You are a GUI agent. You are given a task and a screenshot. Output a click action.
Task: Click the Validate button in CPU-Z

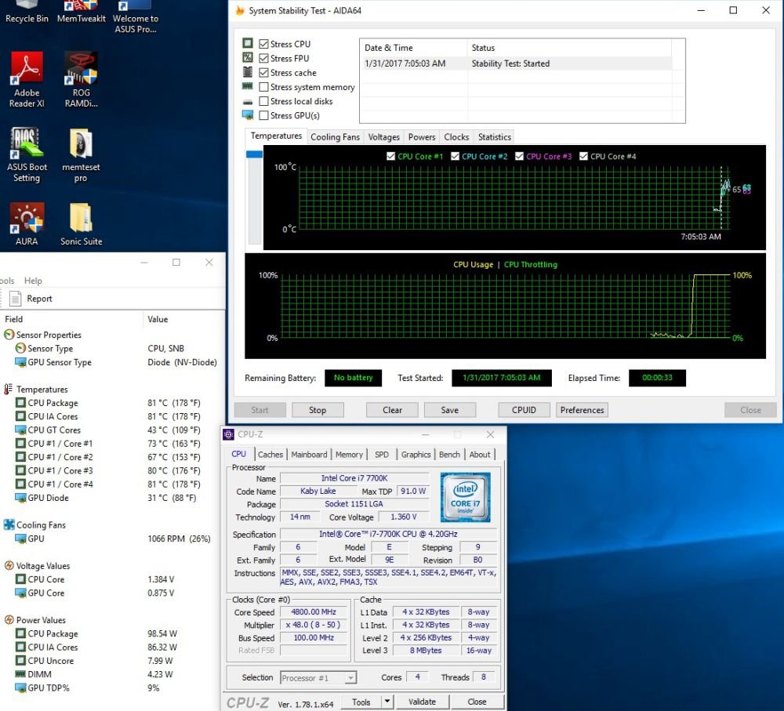point(422,702)
